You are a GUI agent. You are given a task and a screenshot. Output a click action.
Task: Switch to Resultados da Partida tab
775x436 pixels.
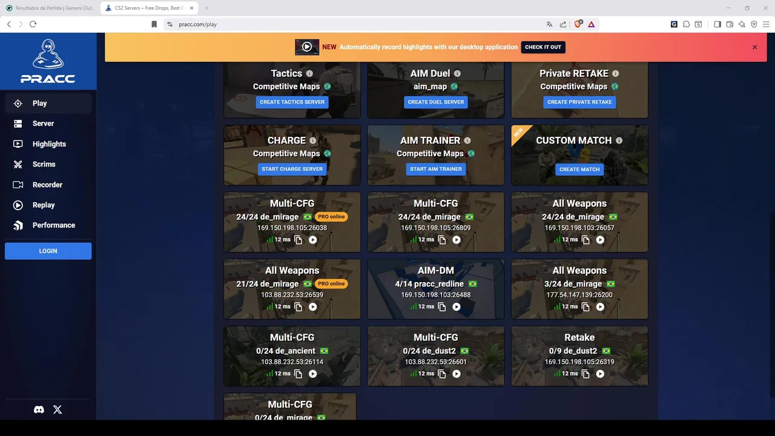click(50, 8)
